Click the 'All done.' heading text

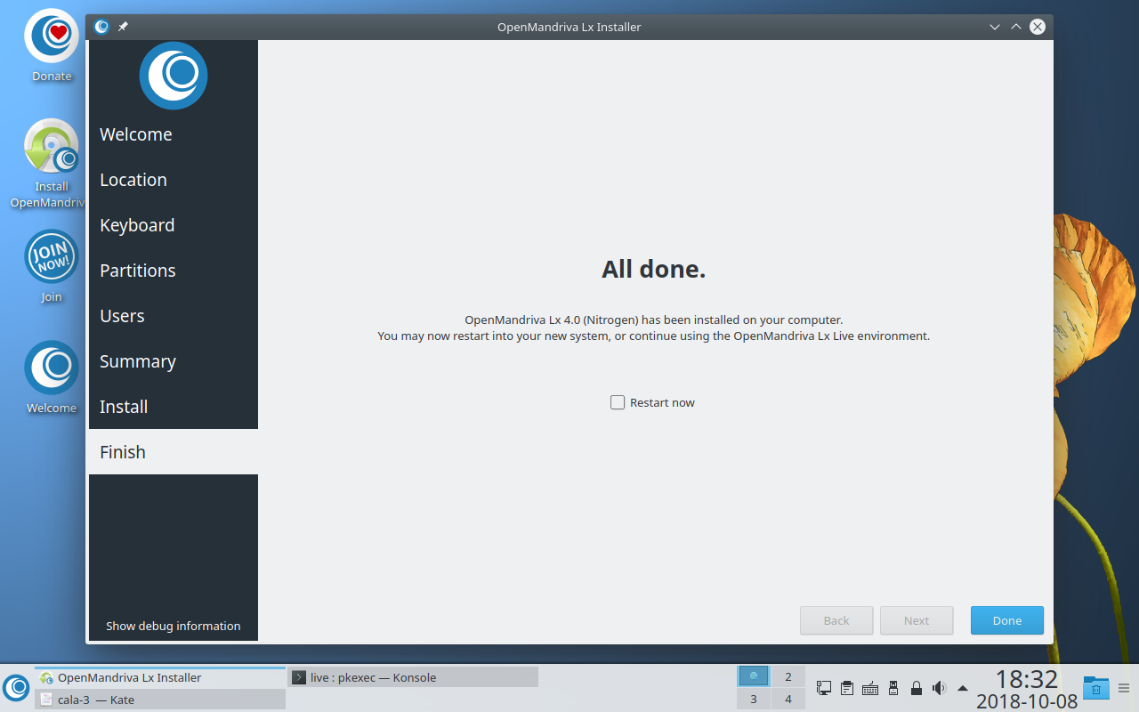pos(654,269)
